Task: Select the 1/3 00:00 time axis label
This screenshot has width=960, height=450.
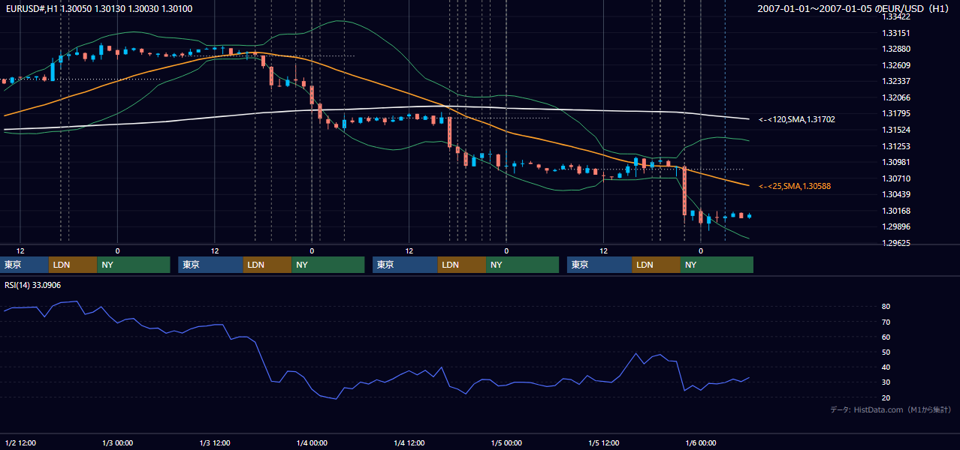Action: (118, 442)
